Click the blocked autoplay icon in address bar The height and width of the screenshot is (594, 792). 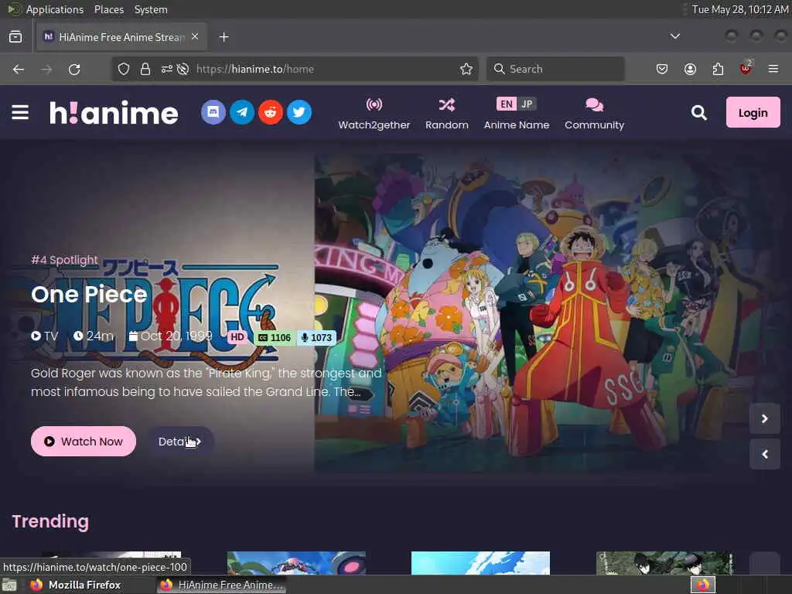pos(183,69)
